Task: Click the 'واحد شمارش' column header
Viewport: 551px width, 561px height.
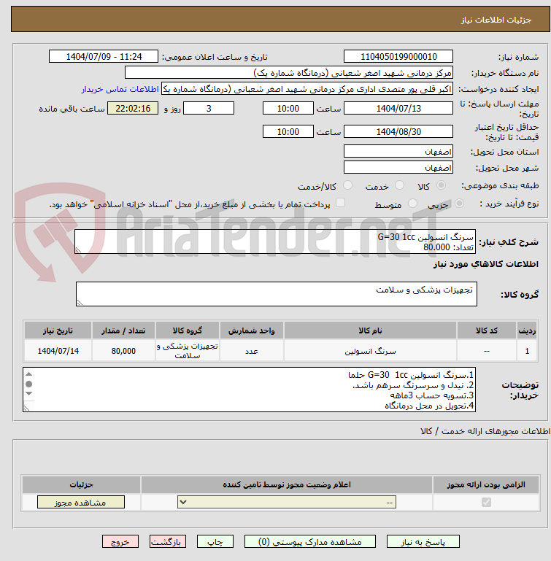Action: tap(252, 330)
